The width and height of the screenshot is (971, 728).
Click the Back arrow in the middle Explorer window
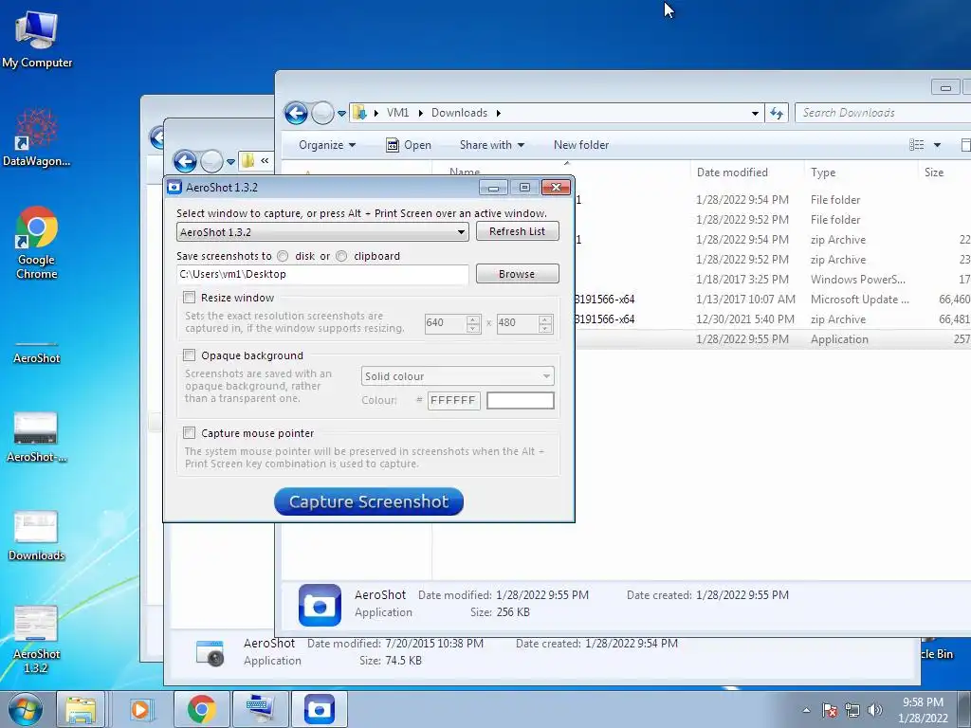coord(185,161)
